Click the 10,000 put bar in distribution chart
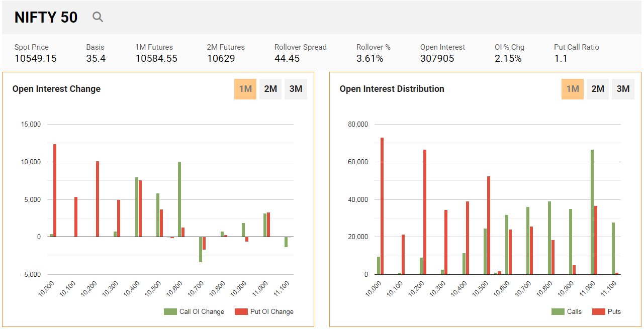The height and width of the screenshot is (329, 644). pos(382,206)
